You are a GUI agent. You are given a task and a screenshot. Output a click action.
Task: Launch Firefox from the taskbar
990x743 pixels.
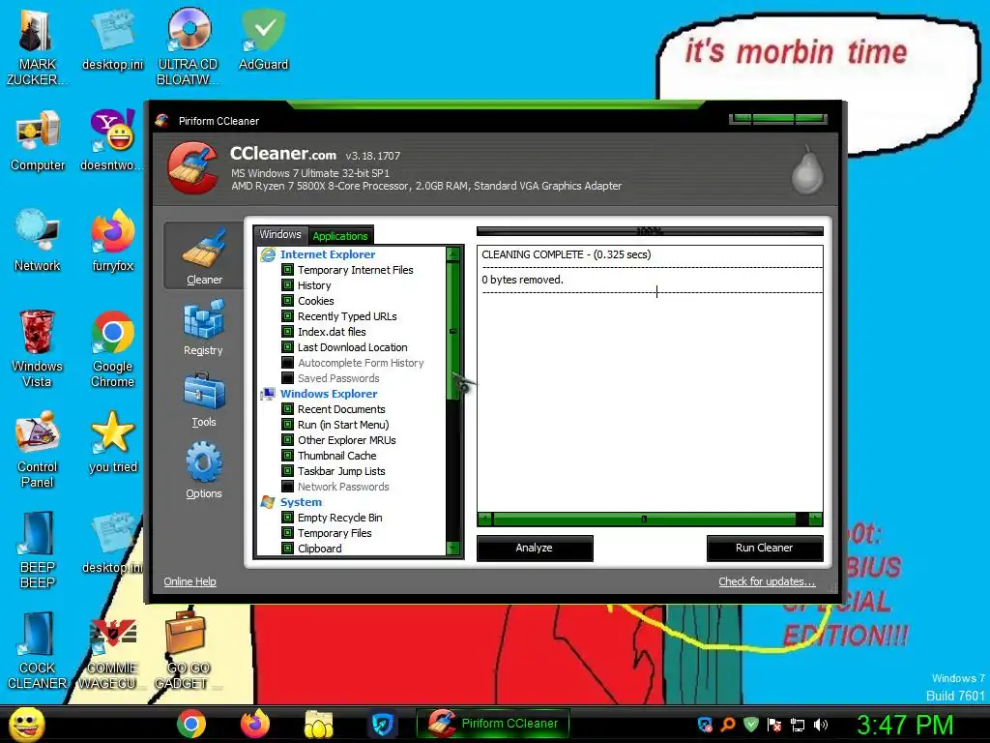pos(255,724)
